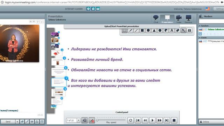Switch to the Video tab

(x=179, y=19)
